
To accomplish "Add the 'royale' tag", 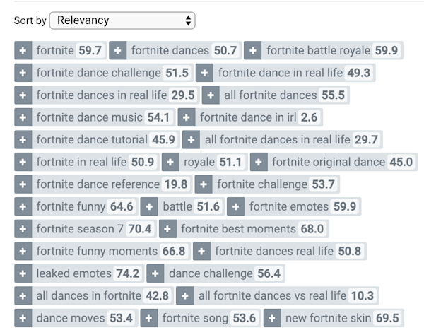I will click(x=170, y=162).
